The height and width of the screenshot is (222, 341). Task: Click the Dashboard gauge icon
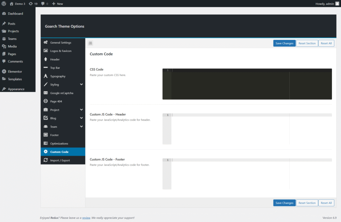4,13
